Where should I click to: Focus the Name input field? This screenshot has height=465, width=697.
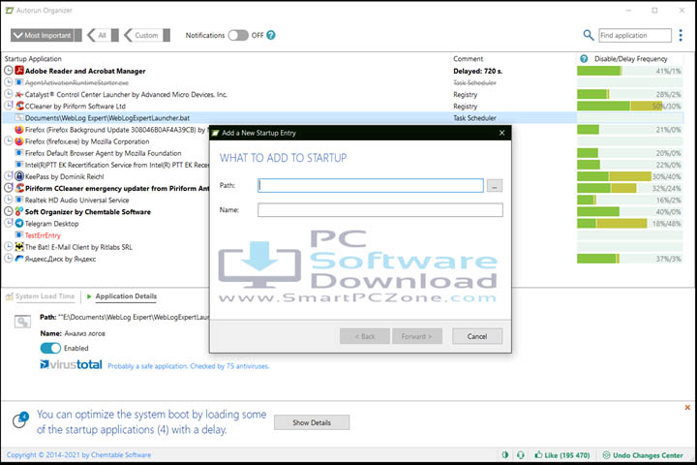(x=380, y=210)
